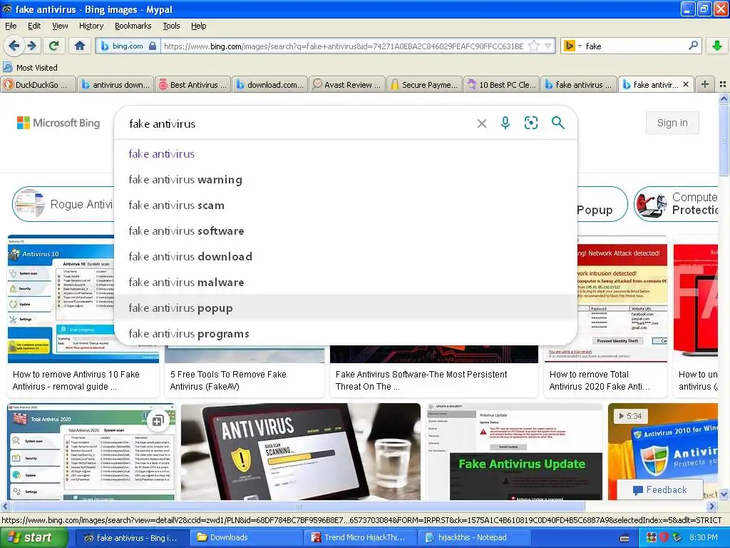The image size is (730, 548).
Task: Click the padlock site identity icon
Action: (x=153, y=46)
